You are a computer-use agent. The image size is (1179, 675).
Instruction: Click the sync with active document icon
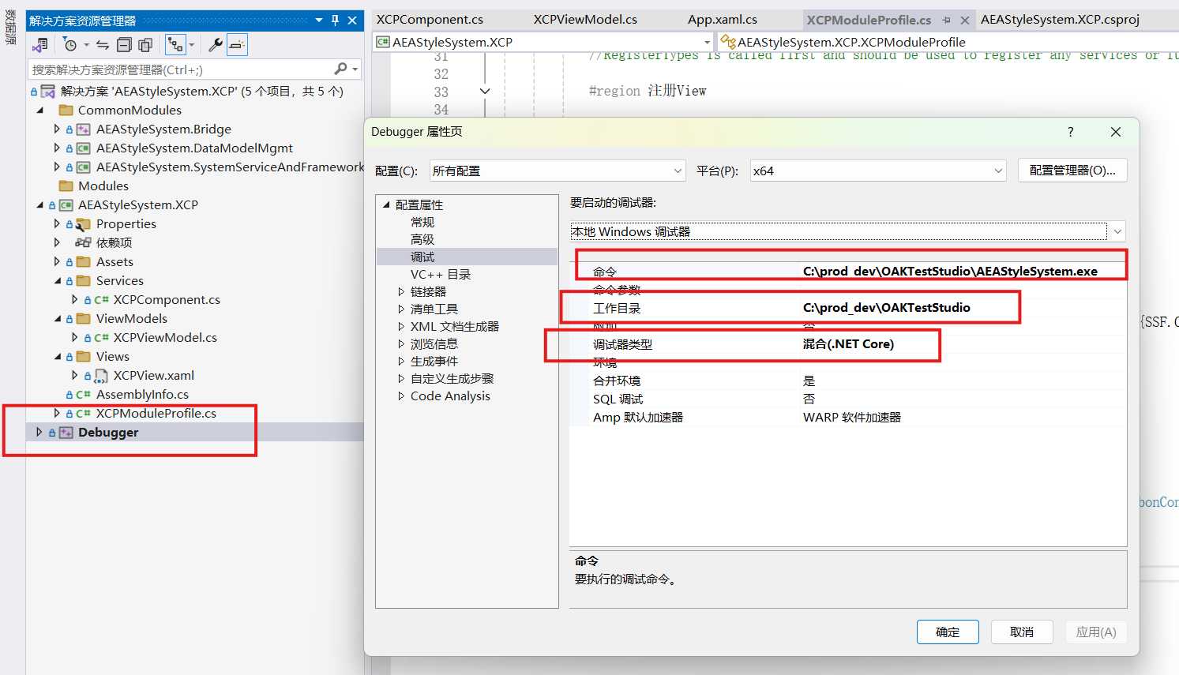coord(103,45)
